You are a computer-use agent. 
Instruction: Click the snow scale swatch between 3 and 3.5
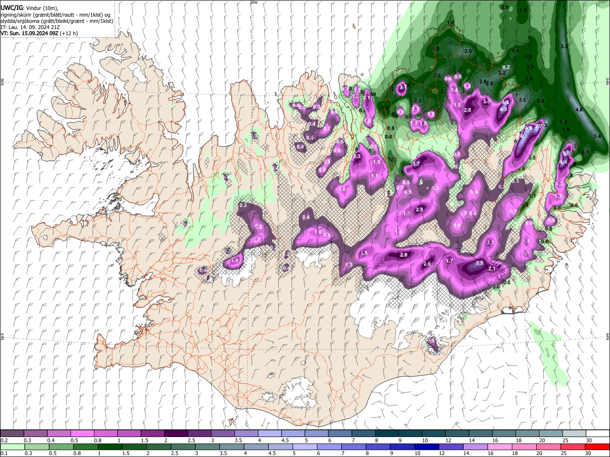(x=223, y=434)
